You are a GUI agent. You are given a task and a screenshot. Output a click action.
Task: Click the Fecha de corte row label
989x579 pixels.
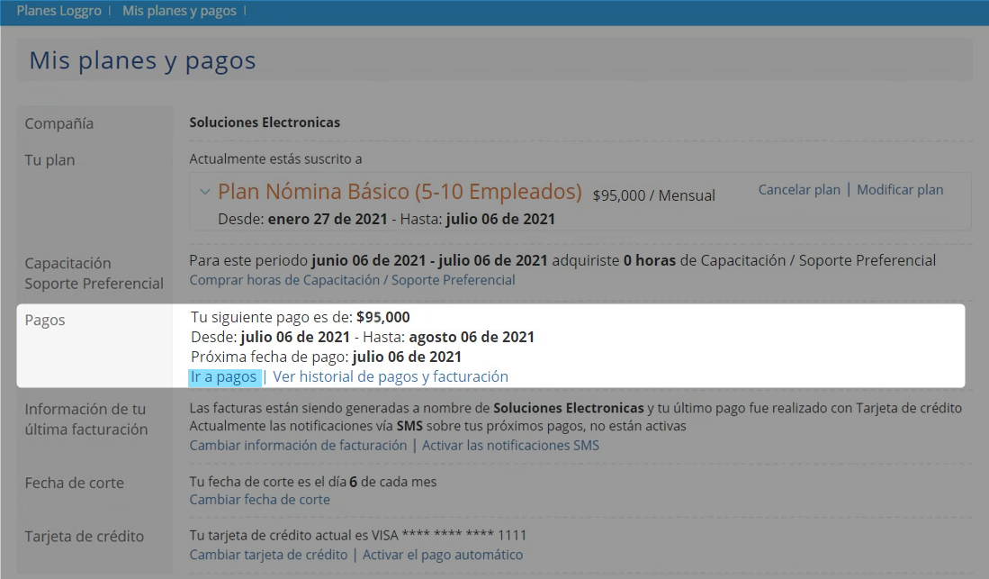[x=74, y=484]
